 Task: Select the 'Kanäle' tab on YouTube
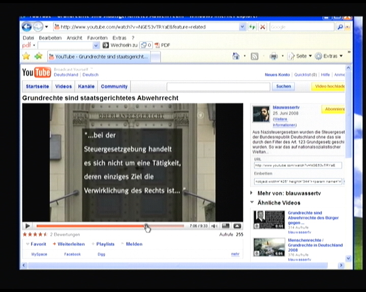tap(86, 87)
